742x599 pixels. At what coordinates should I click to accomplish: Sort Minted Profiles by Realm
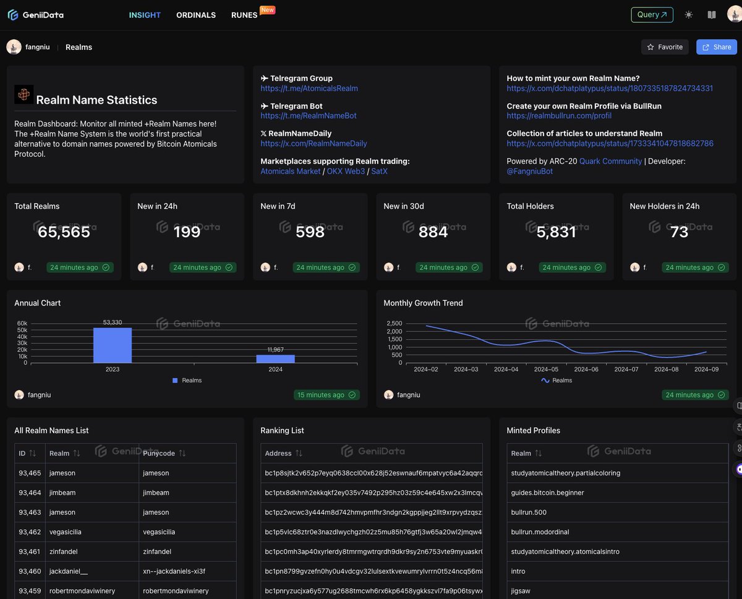point(527,453)
